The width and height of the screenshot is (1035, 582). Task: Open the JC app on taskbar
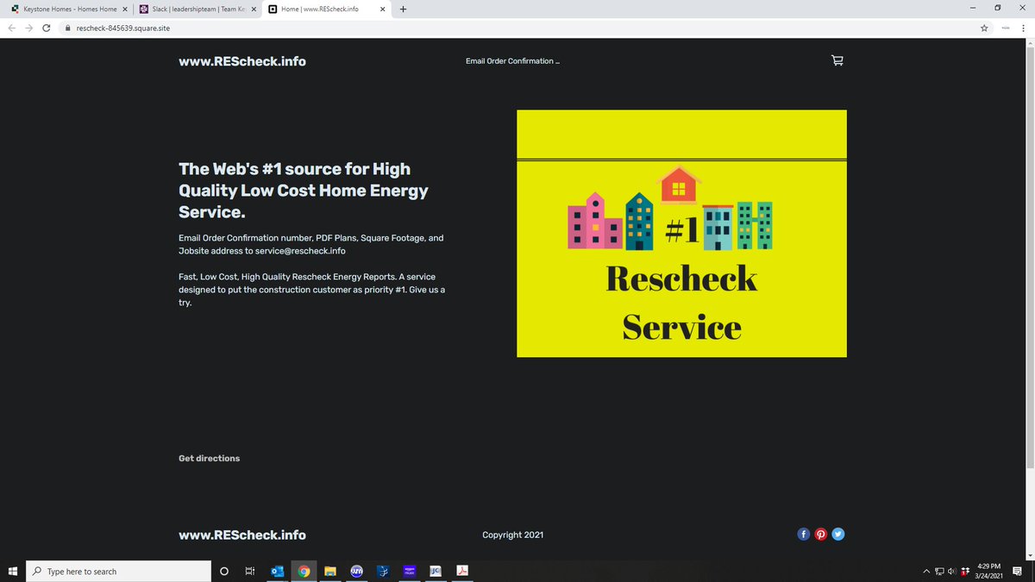coord(436,571)
